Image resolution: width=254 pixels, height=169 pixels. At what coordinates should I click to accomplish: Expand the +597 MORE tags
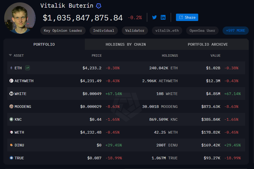pyautogui.click(x=235, y=30)
